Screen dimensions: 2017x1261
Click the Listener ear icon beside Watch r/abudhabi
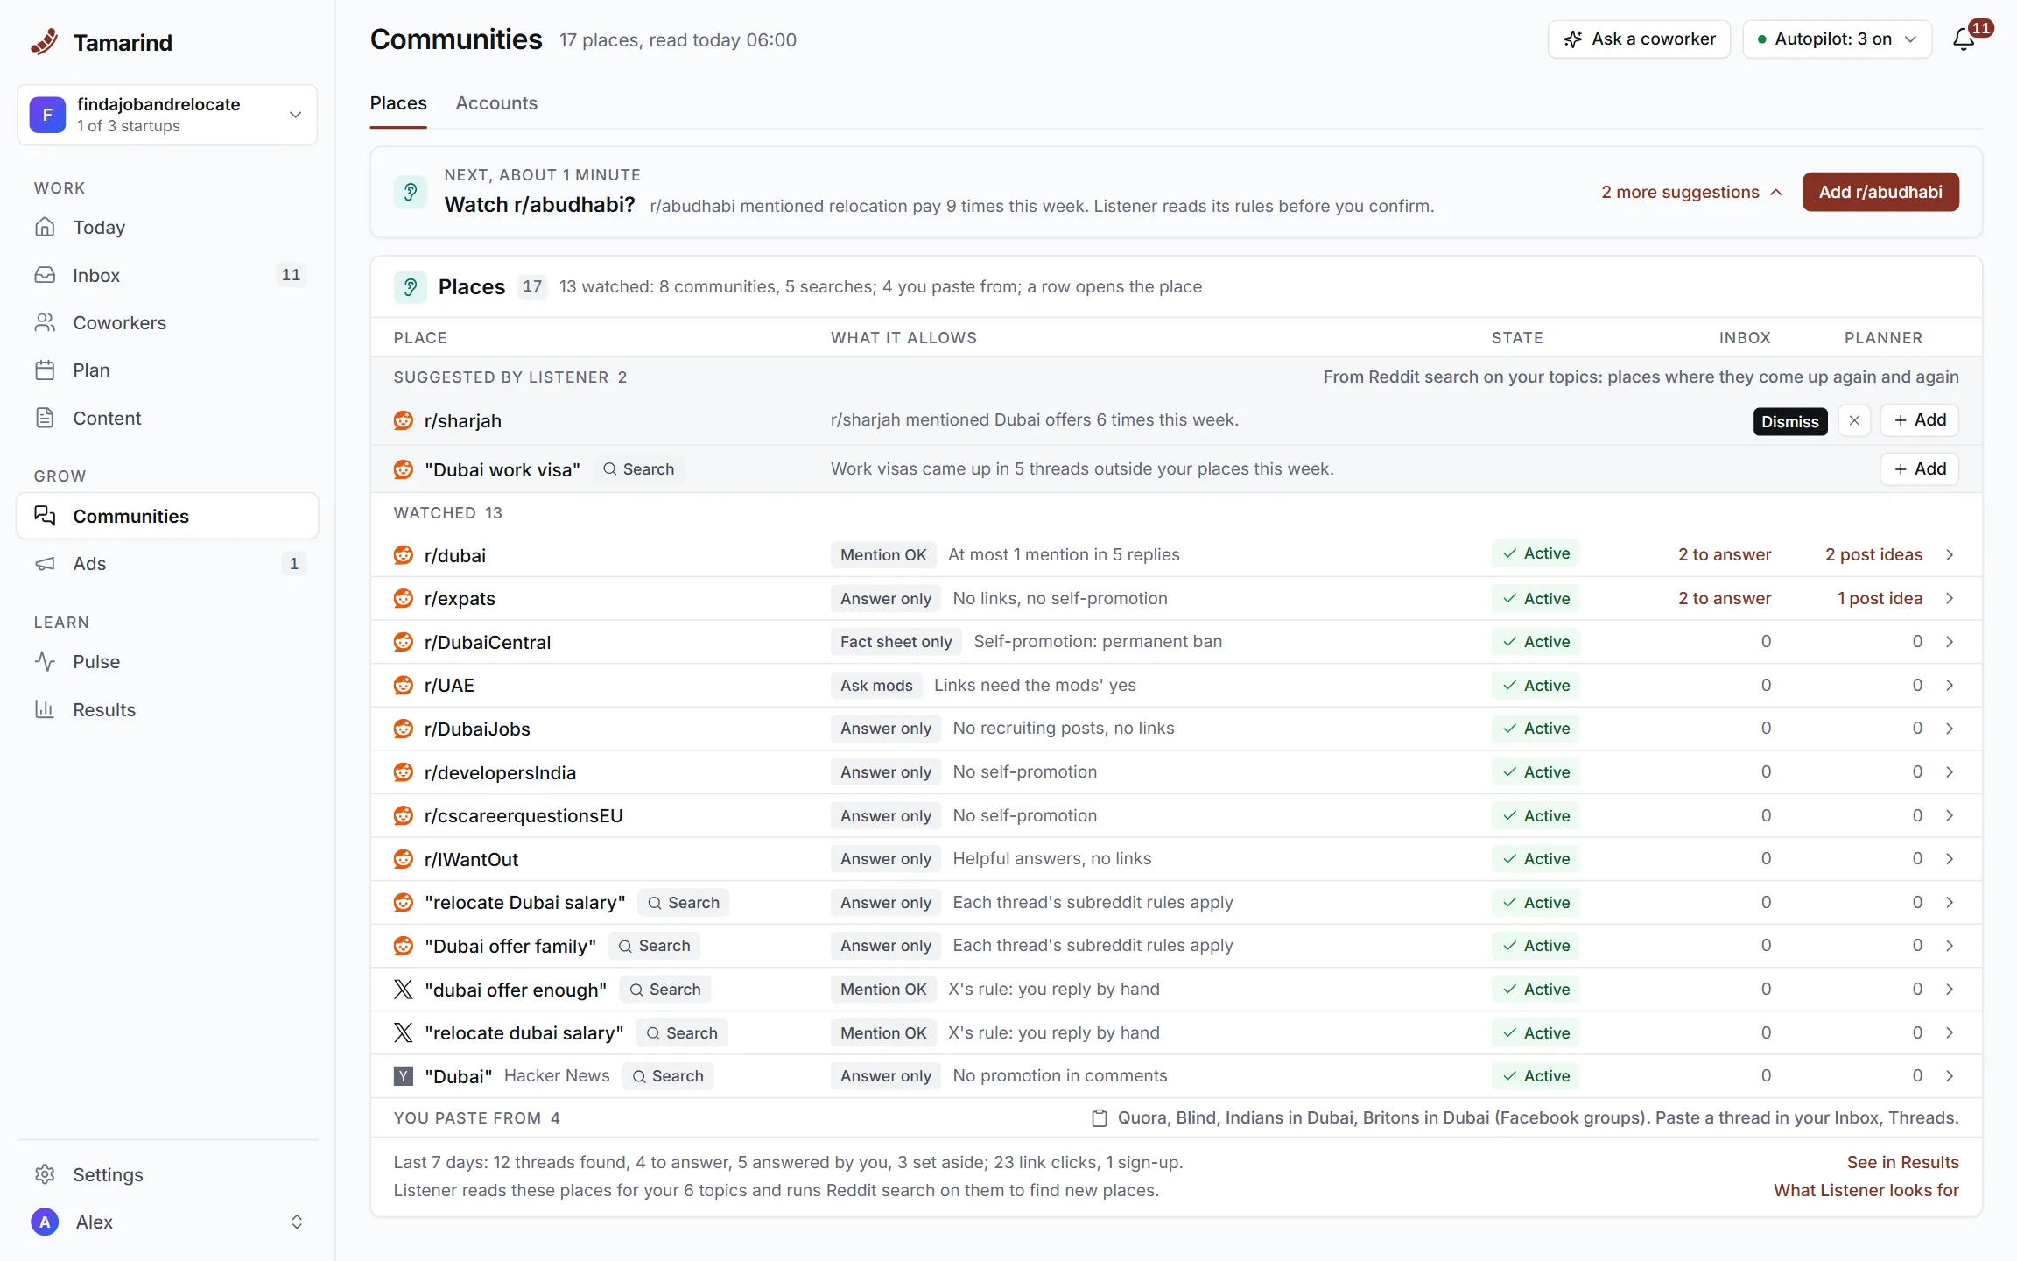(410, 192)
